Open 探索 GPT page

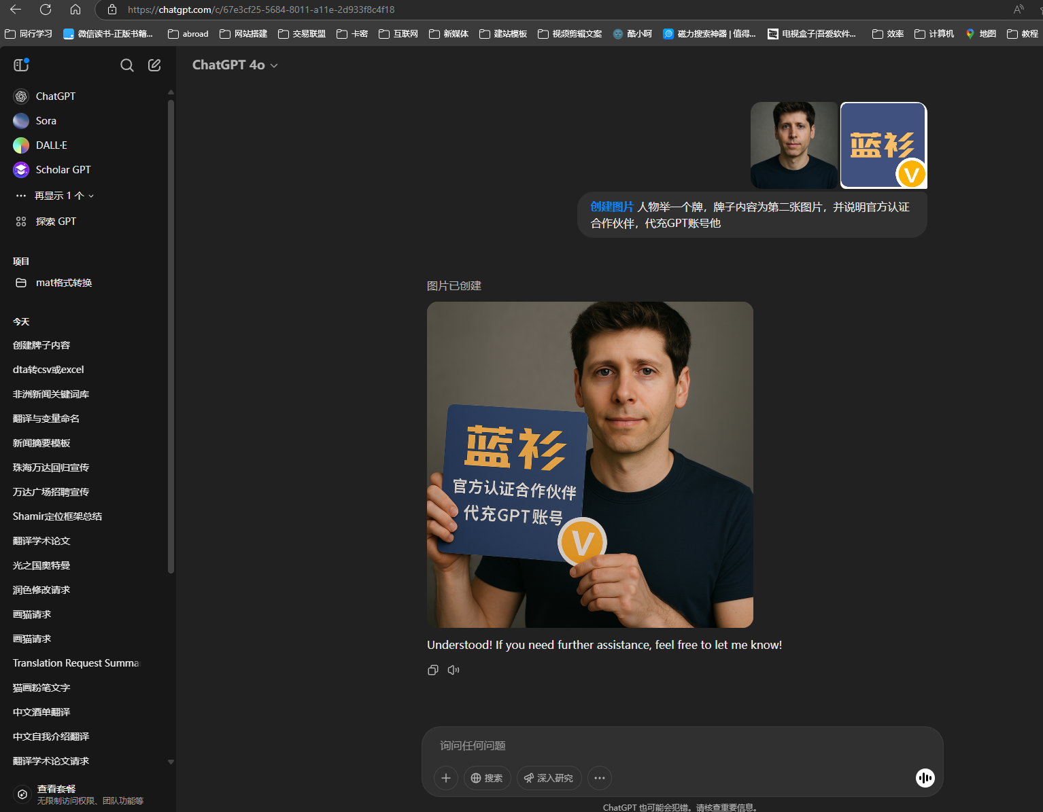(x=87, y=222)
